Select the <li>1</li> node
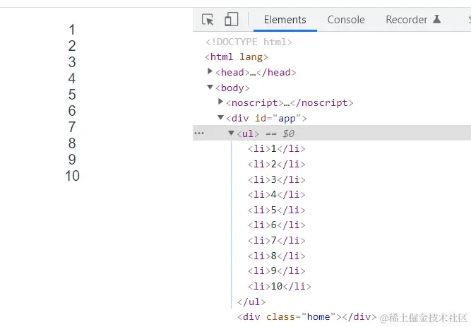Image resolution: width=471 pixels, height=327 pixels. coord(276,148)
